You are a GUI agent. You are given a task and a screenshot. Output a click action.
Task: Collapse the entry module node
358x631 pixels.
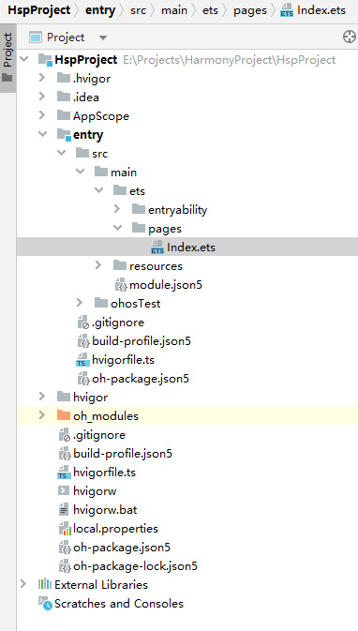42,134
